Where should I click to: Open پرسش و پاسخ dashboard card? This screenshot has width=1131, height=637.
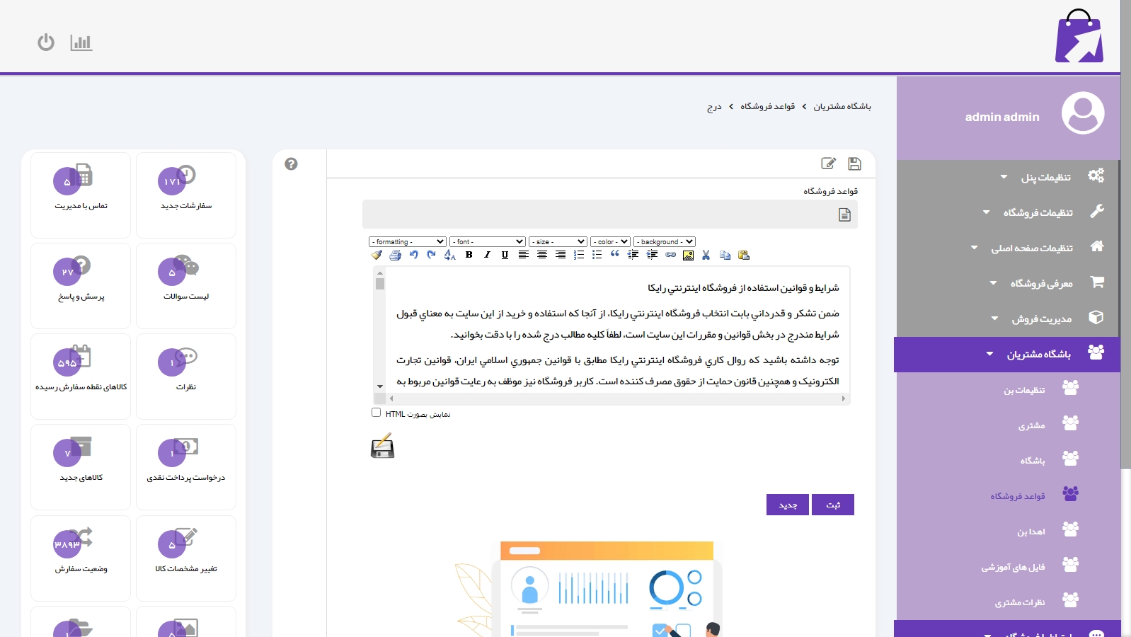[x=81, y=286]
